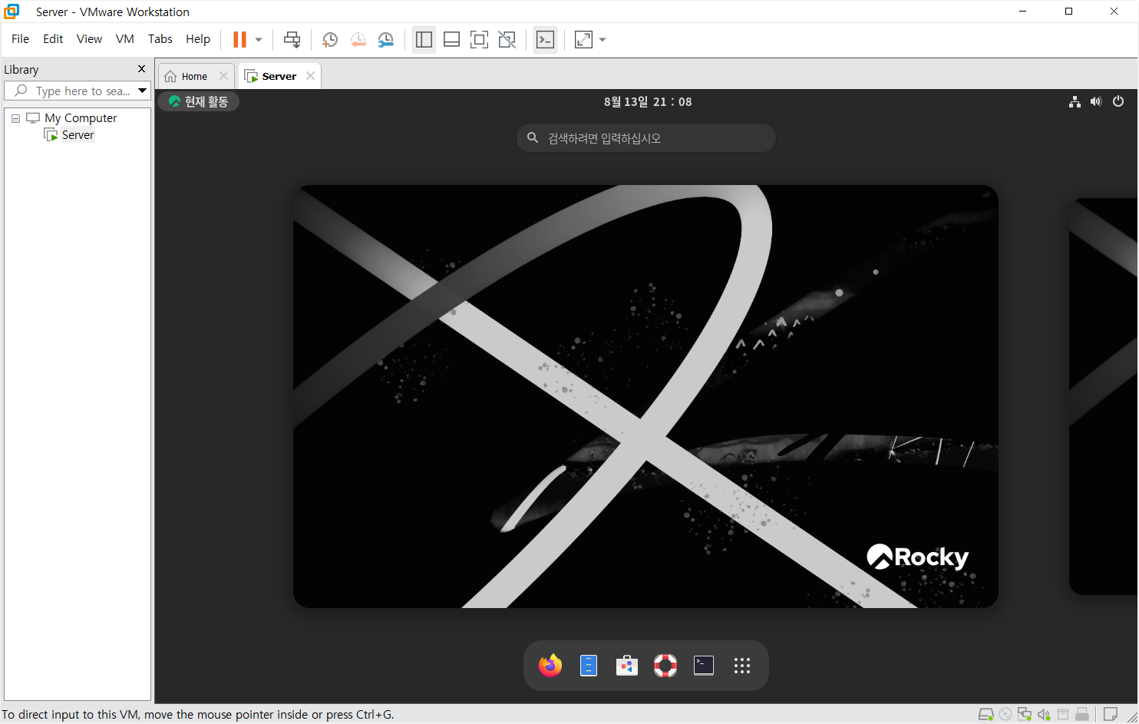Click the wired network icon in GNOME top bar

pyautogui.click(x=1075, y=101)
